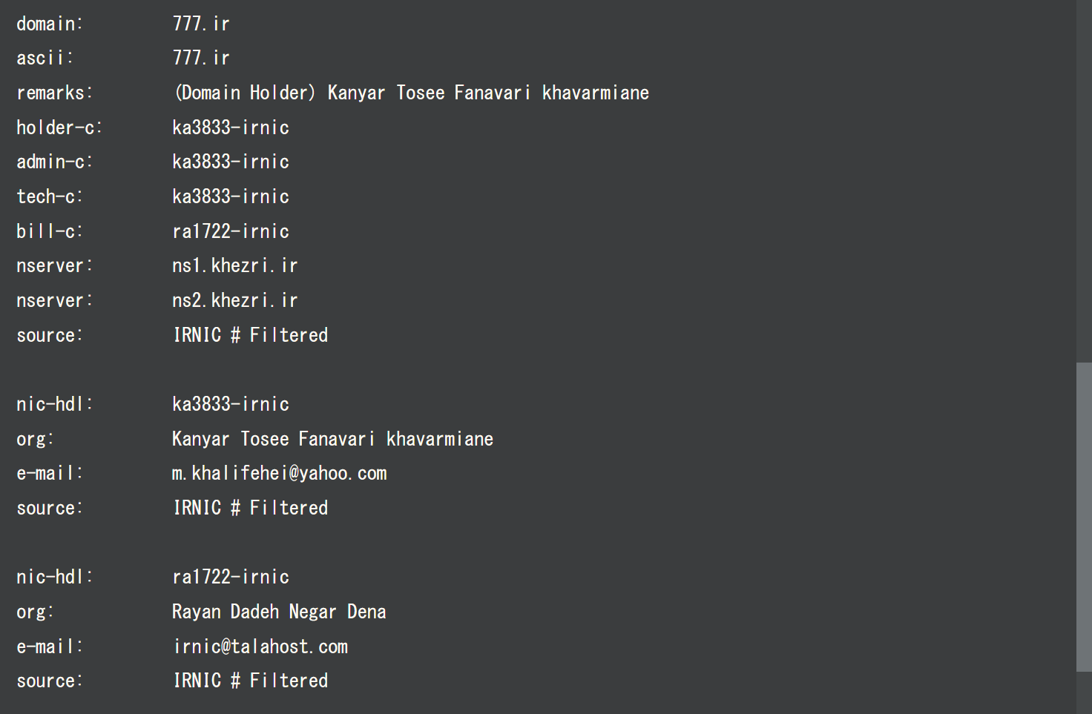
Task: Click the tech-c handle ka3833-irnic
Action: click(231, 196)
